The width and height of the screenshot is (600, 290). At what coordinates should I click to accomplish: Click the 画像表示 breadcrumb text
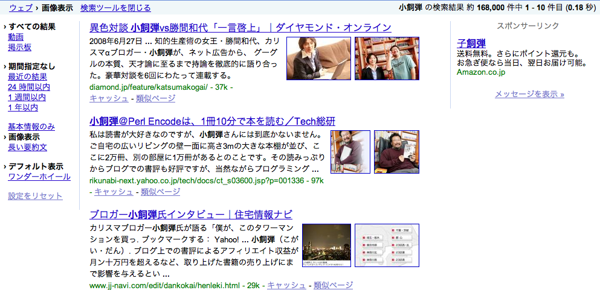click(57, 8)
